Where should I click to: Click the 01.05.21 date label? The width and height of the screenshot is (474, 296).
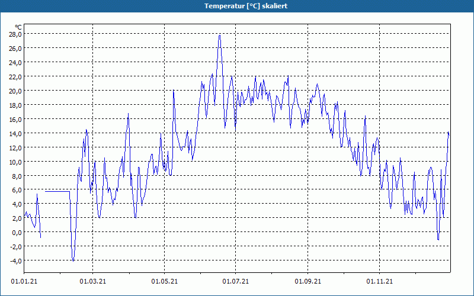(x=165, y=282)
